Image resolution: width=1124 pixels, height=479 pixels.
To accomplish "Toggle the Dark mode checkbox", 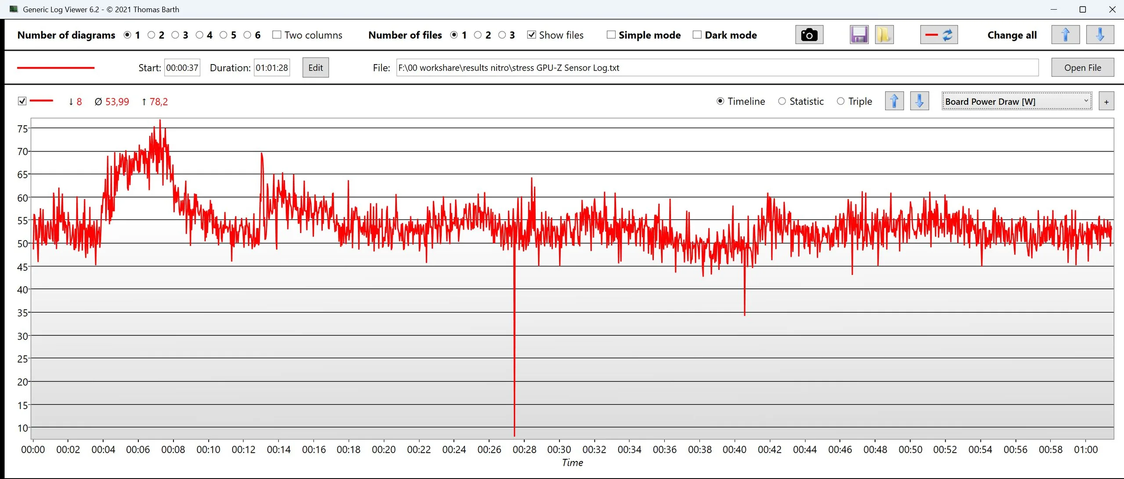I will click(697, 35).
